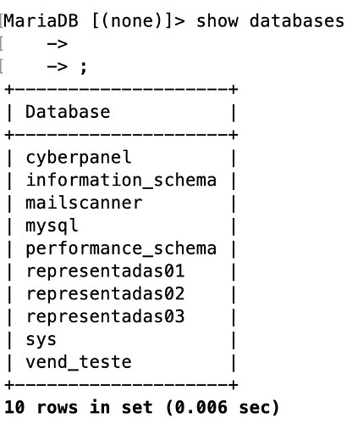This screenshot has width=352, height=424.
Task: Click the '(0.006 sec)' timing text
Action: click(x=223, y=407)
